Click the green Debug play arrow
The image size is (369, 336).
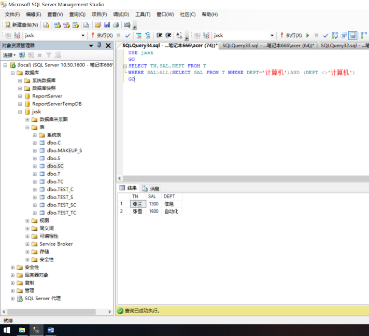point(307,35)
